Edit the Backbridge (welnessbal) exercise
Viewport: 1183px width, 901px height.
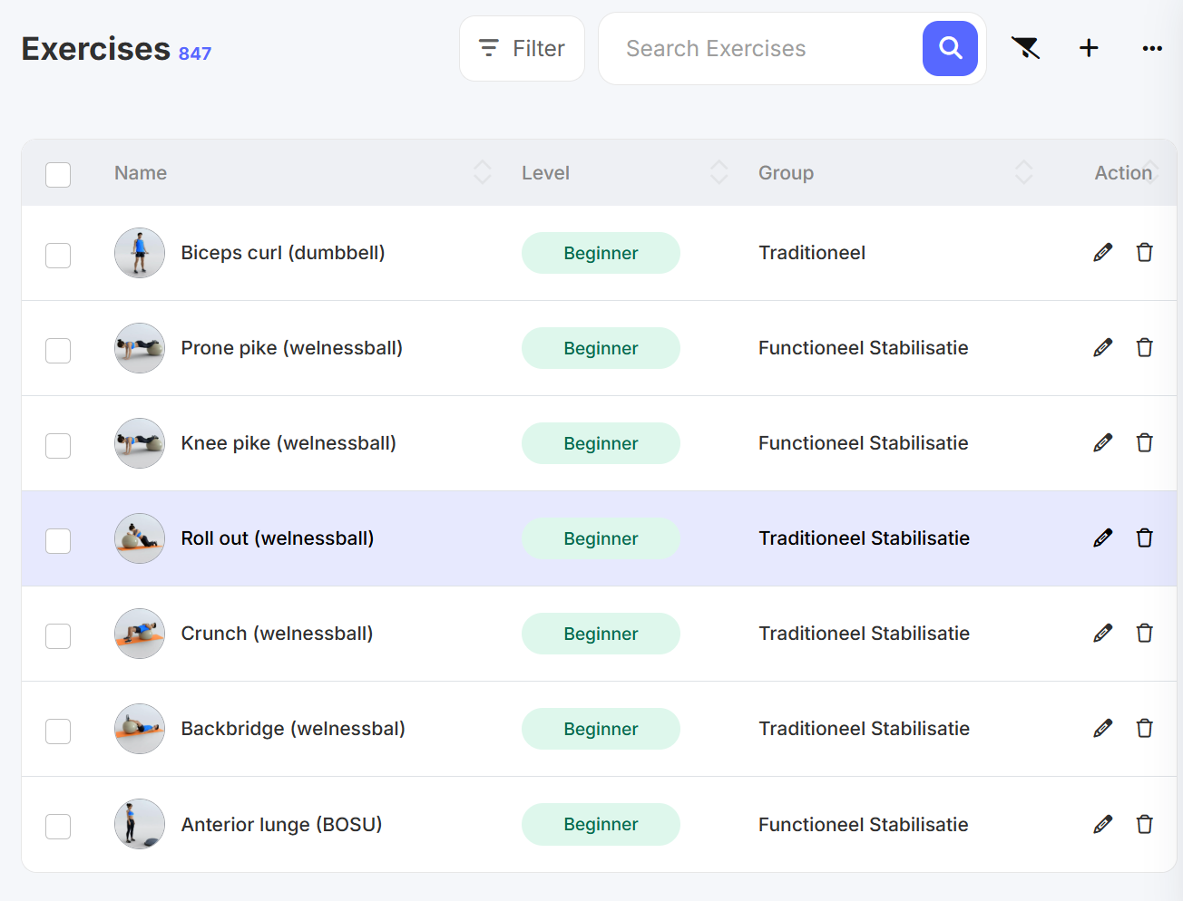coord(1102,729)
